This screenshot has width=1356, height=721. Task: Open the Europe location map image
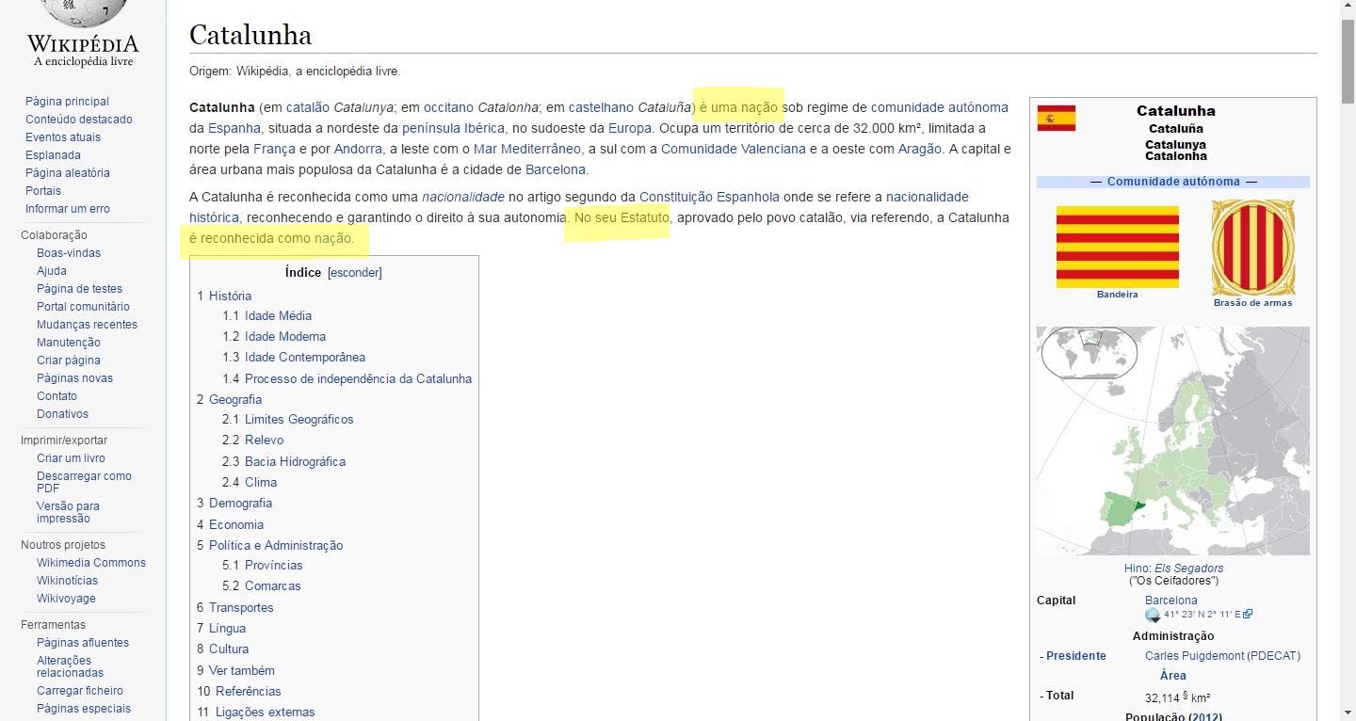1172,441
